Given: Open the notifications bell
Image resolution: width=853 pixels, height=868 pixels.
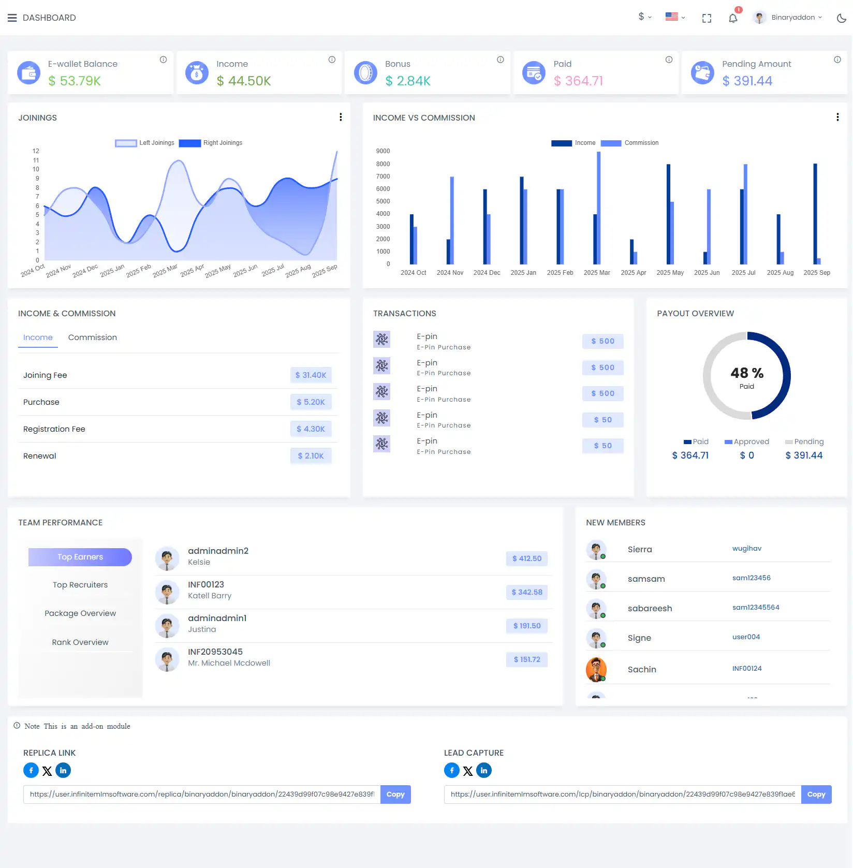Looking at the screenshot, I should tap(732, 18).
